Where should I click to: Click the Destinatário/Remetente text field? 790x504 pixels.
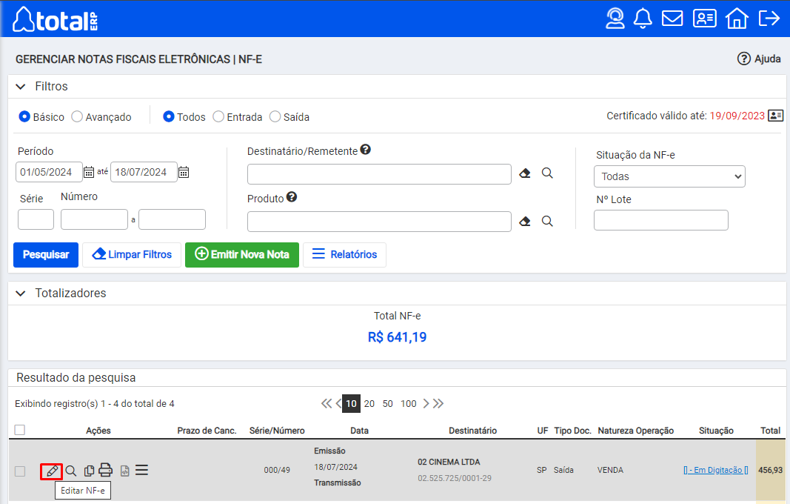pos(379,174)
